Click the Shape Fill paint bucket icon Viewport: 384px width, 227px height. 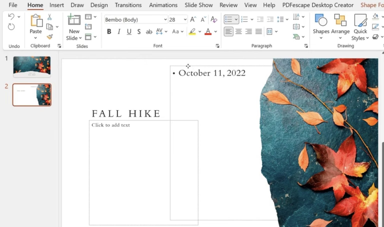375,17
